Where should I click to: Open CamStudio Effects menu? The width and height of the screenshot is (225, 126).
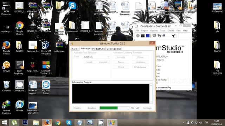(x=171, y=30)
